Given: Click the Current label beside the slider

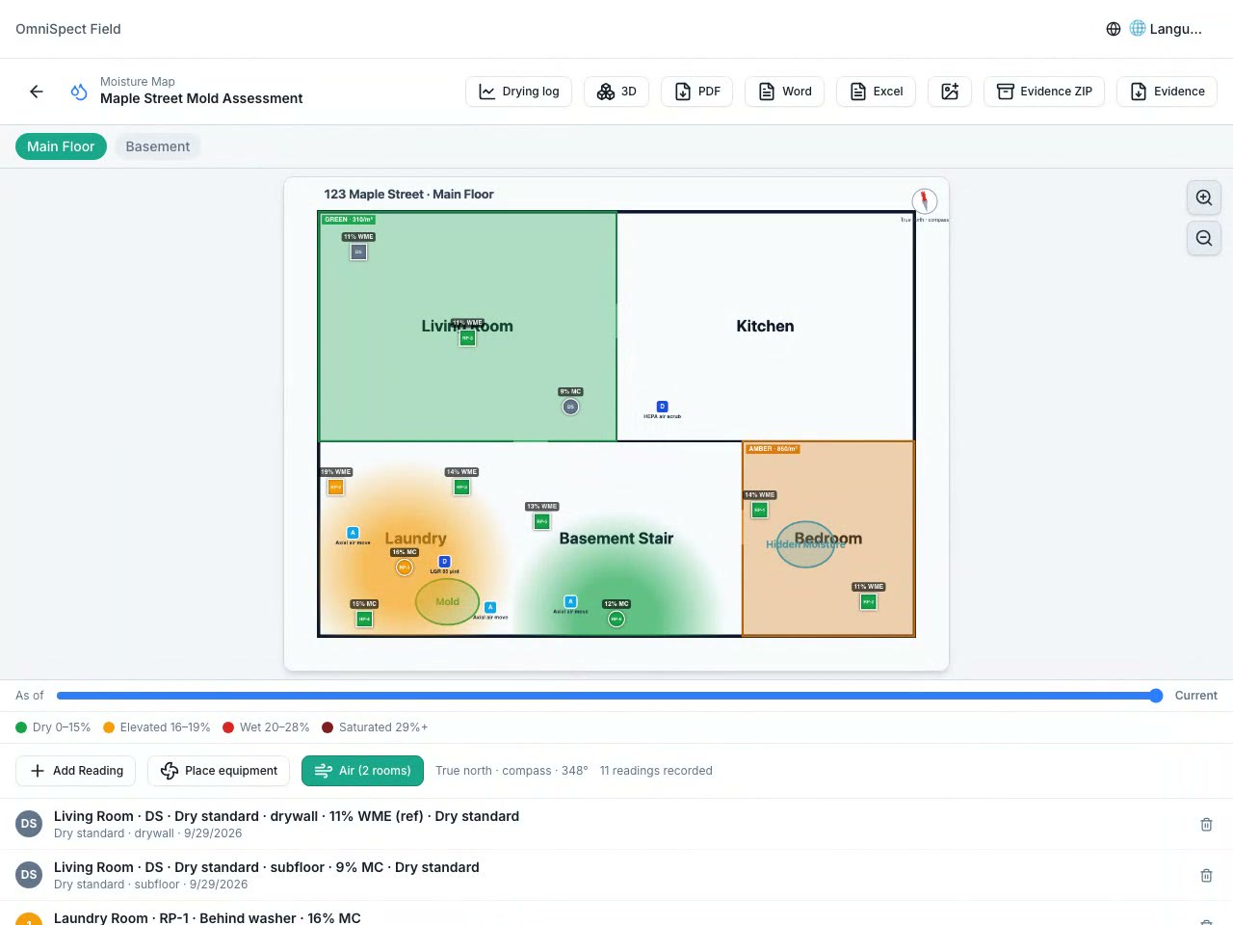Looking at the screenshot, I should 1196,696.
